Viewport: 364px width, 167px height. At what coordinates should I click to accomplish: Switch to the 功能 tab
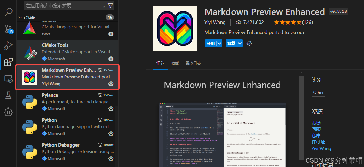(175, 63)
